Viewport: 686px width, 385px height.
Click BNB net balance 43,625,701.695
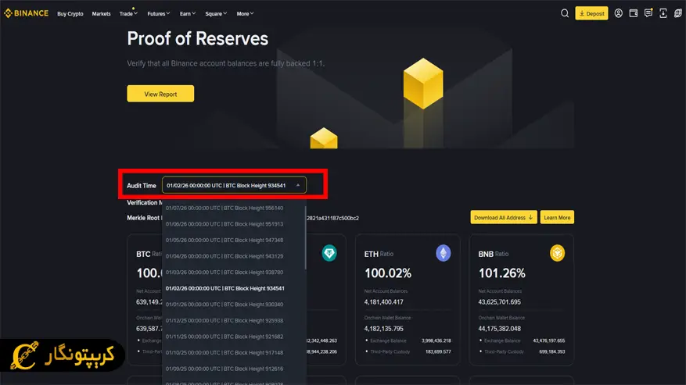click(500, 302)
